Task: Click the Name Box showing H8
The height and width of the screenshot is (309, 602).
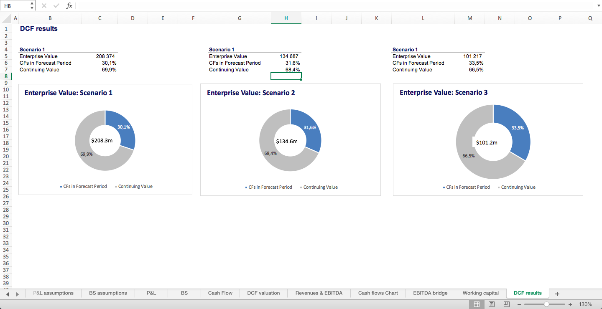Action: (x=15, y=6)
